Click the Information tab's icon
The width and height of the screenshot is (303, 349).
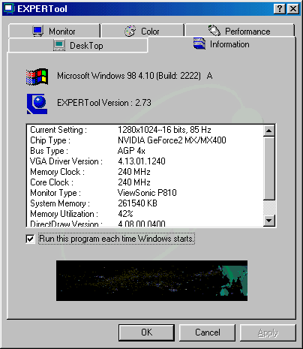199,44
